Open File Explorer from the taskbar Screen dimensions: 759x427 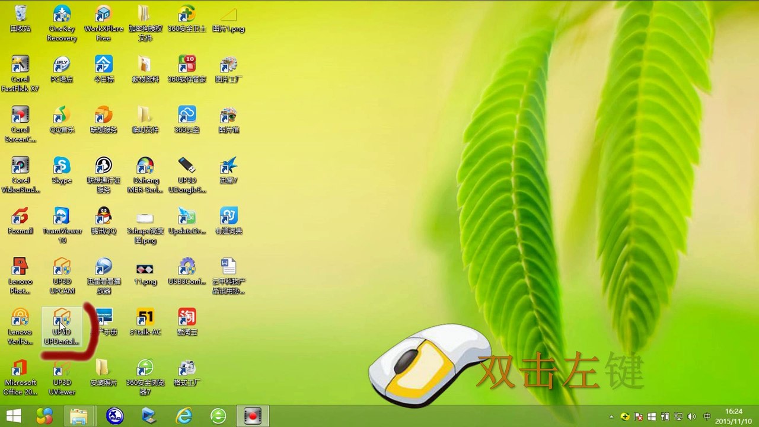(x=79, y=416)
